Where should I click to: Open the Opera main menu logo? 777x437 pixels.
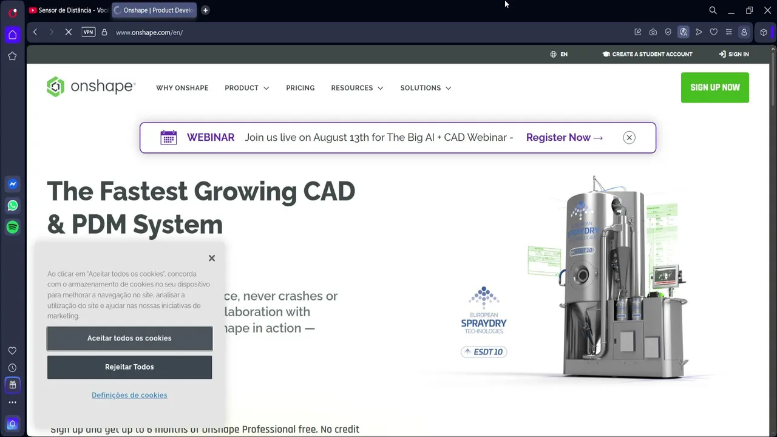point(13,12)
